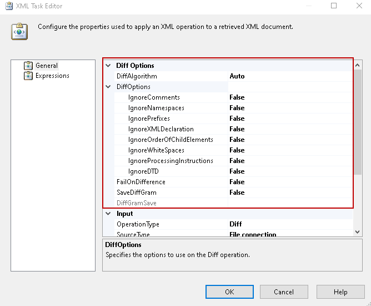Click the clipboard globe header icon
This screenshot has width=371, height=306.
(19, 31)
